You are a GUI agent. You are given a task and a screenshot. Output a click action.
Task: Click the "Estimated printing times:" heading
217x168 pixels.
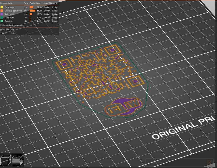12,25
